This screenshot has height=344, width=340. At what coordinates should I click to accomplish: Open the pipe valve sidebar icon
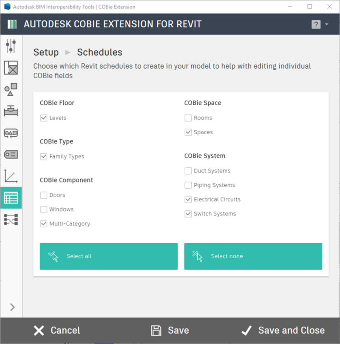pyautogui.click(x=11, y=111)
